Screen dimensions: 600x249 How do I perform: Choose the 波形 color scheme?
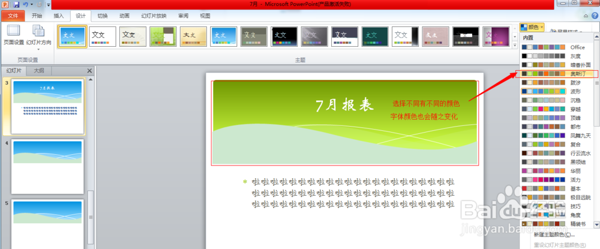pos(557,91)
